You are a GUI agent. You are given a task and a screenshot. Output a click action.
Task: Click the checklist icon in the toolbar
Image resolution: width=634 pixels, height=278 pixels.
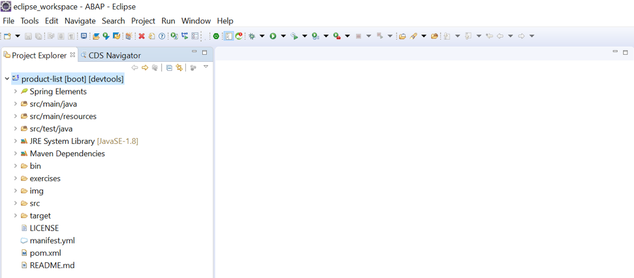(x=195, y=36)
